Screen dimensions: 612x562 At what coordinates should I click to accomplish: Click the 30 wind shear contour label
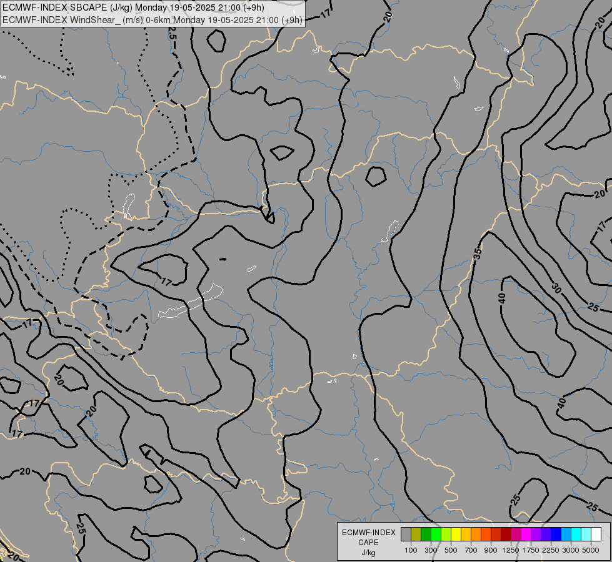557,288
